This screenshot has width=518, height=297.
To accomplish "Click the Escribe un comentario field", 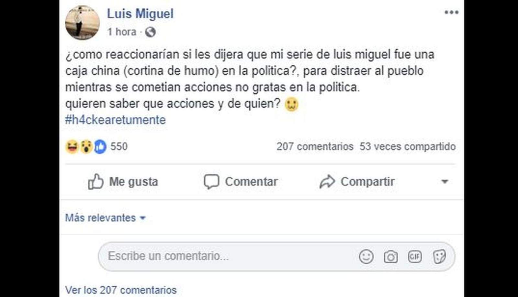I will [227, 256].
